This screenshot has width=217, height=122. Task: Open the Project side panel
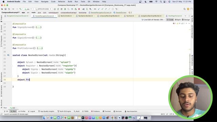(x=1, y=19)
